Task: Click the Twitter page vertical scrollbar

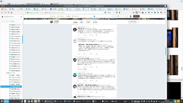Action: point(166,51)
